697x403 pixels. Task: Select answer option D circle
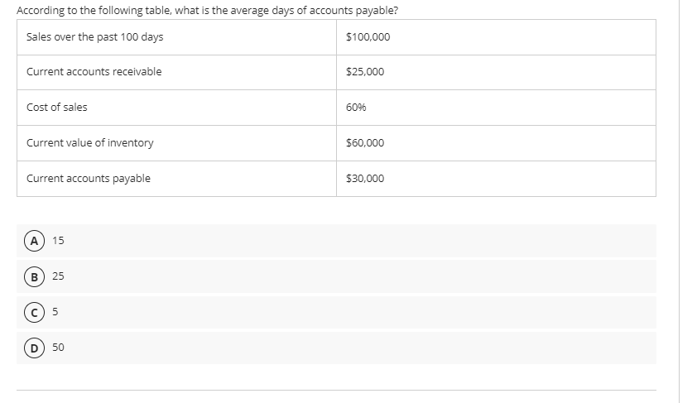pyautogui.click(x=34, y=348)
